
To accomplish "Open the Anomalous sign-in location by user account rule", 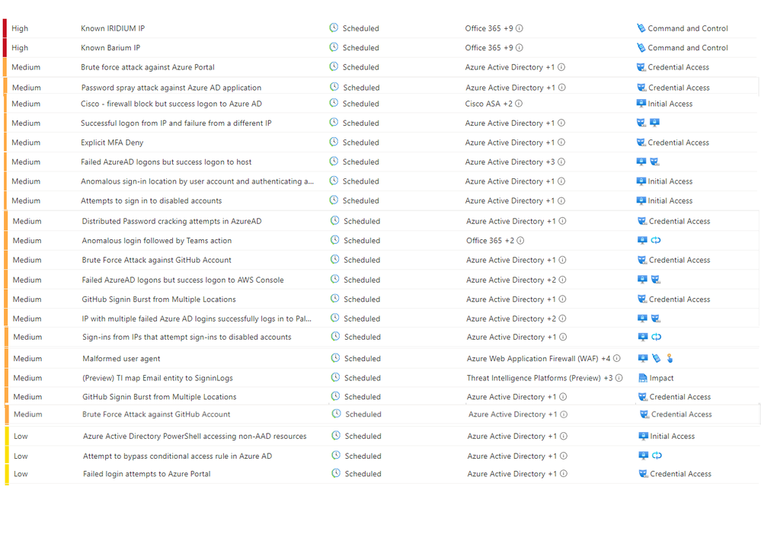I will tap(197, 181).
